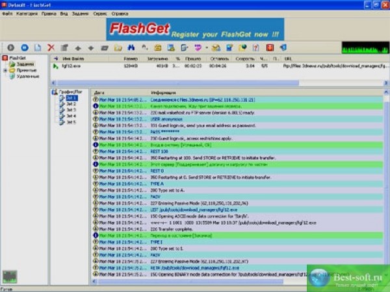Screen dimensions: 390x292
Task: Open the Правка menu
Action: click(x=49, y=14)
